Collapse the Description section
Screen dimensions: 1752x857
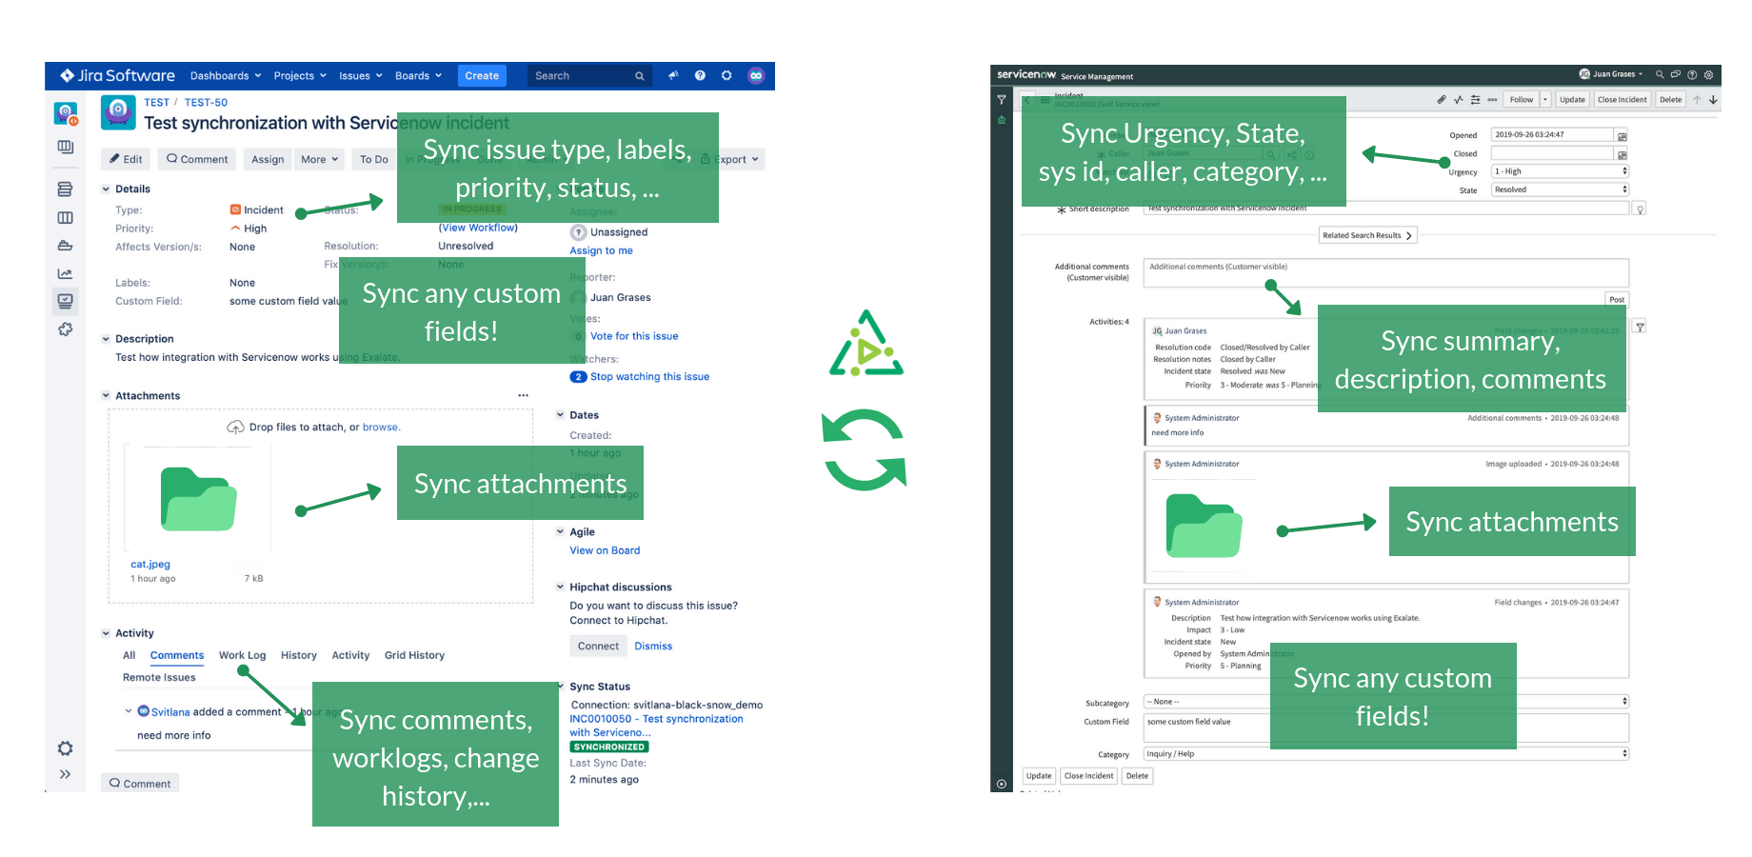pyautogui.click(x=106, y=339)
